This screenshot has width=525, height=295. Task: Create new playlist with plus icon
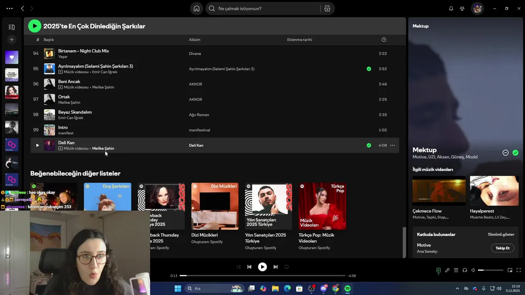click(11, 40)
